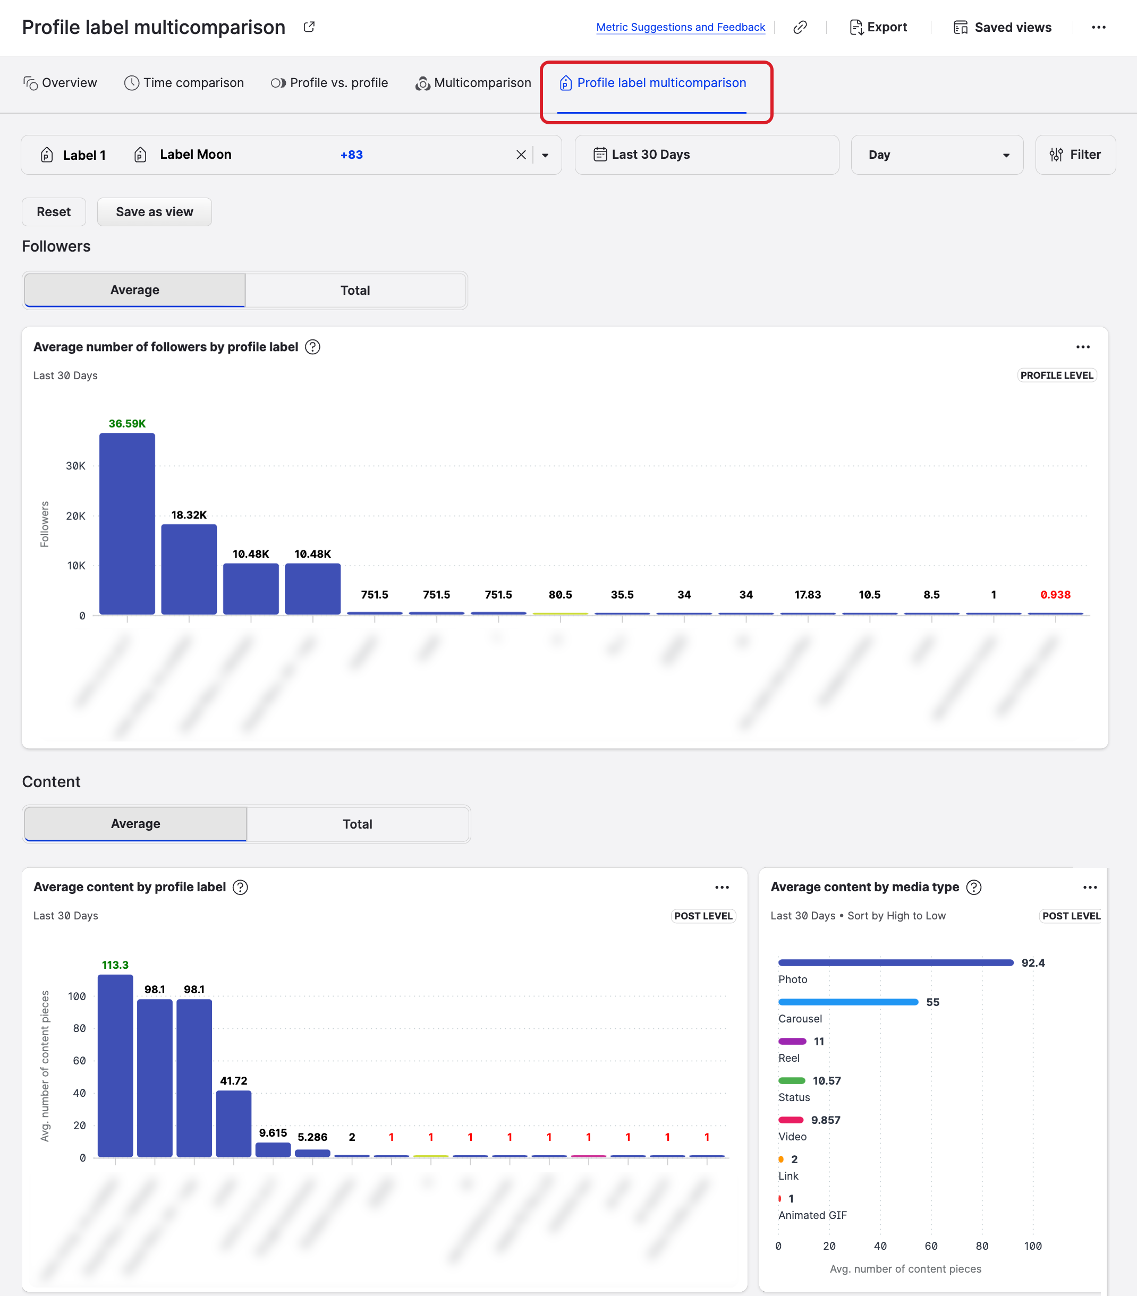Open dashboard in new window icon
This screenshot has height=1296, width=1137.
coord(309,27)
